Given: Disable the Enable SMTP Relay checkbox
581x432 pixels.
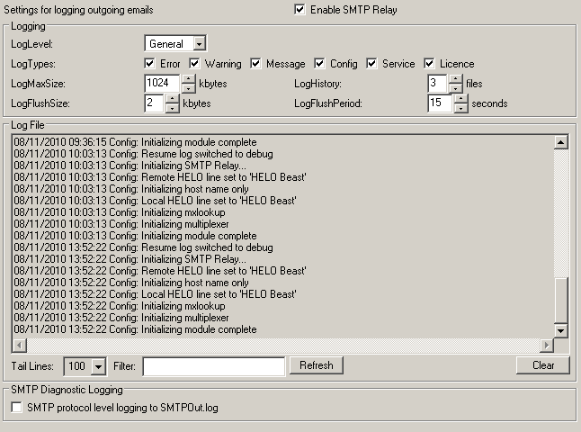Looking at the screenshot, I should pyautogui.click(x=299, y=10).
